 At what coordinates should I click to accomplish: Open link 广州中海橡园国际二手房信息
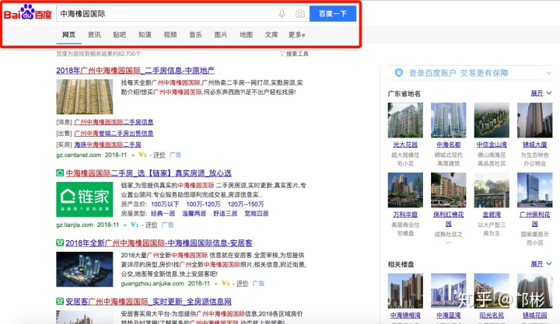(114, 122)
